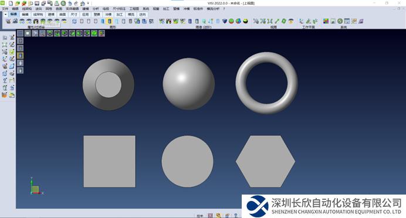406x218 pixels.
Task: Open the 文件 menu
Action: pyautogui.click(x=5, y=9)
